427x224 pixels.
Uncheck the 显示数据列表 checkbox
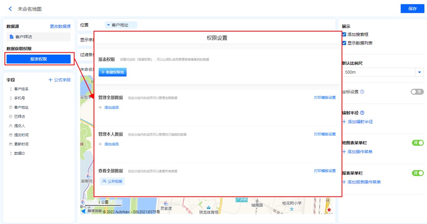pos(344,43)
